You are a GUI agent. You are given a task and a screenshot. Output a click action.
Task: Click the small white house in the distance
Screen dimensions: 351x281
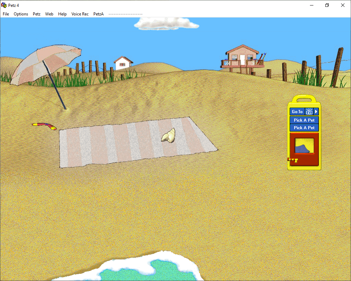click(123, 63)
